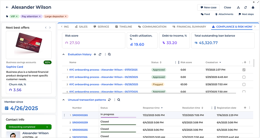Add record with Evaluation history plus icon

pos(95,54)
